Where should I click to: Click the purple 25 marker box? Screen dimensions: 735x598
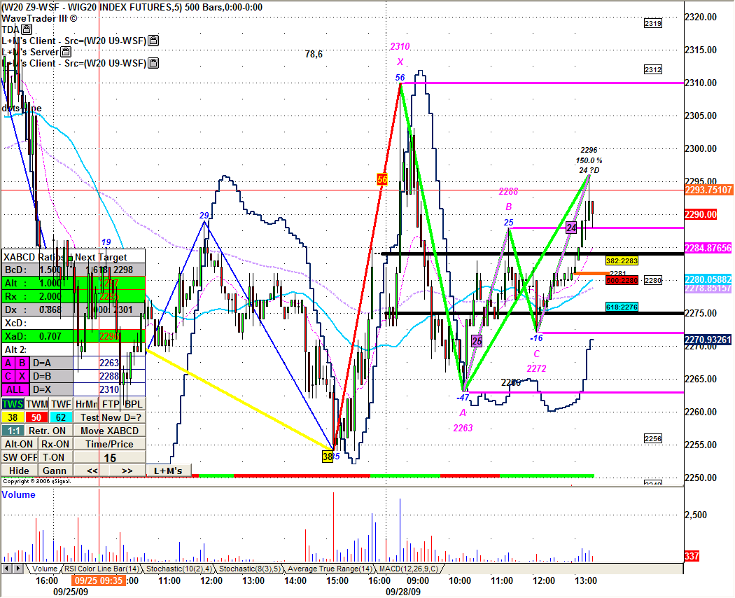click(x=477, y=341)
